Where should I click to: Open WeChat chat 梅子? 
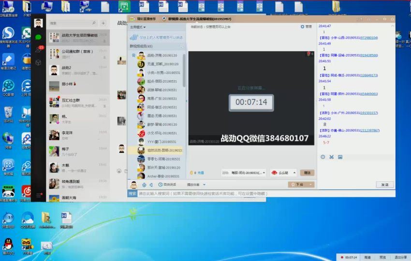[78, 151]
